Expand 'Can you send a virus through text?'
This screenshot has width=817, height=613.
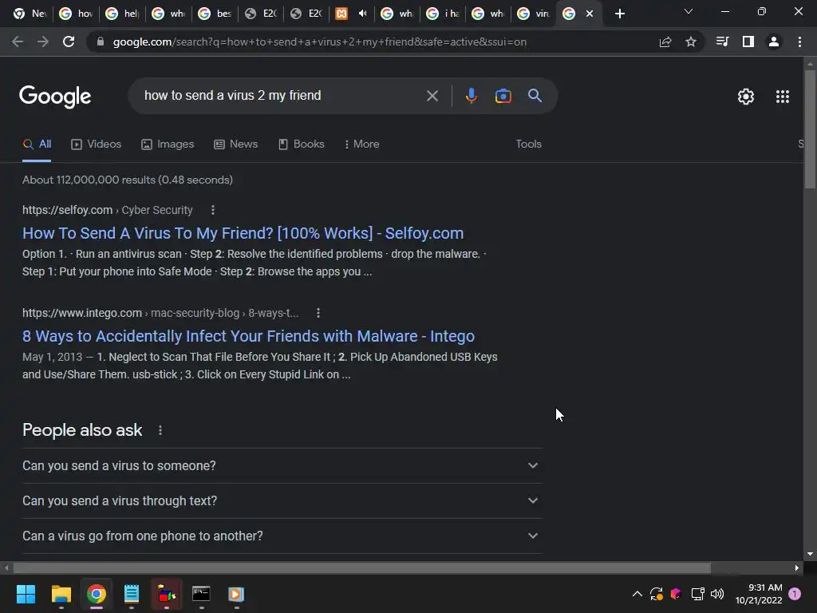[x=282, y=500]
